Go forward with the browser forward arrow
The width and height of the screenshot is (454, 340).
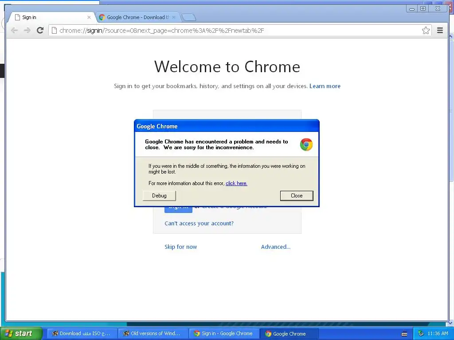click(x=27, y=31)
